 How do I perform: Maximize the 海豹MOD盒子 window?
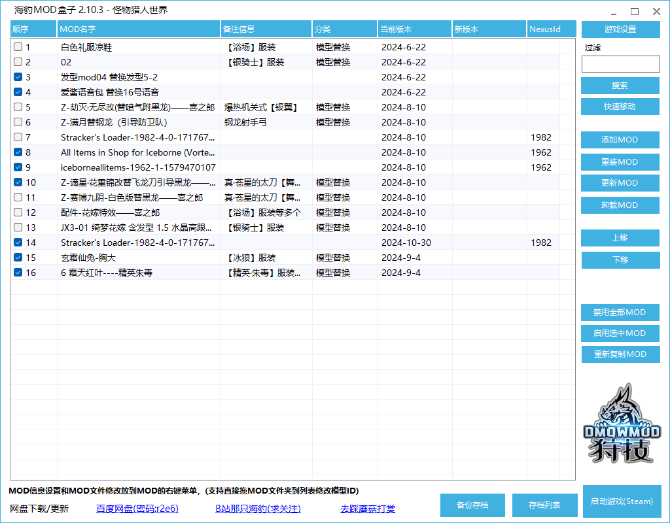pyautogui.click(x=635, y=12)
